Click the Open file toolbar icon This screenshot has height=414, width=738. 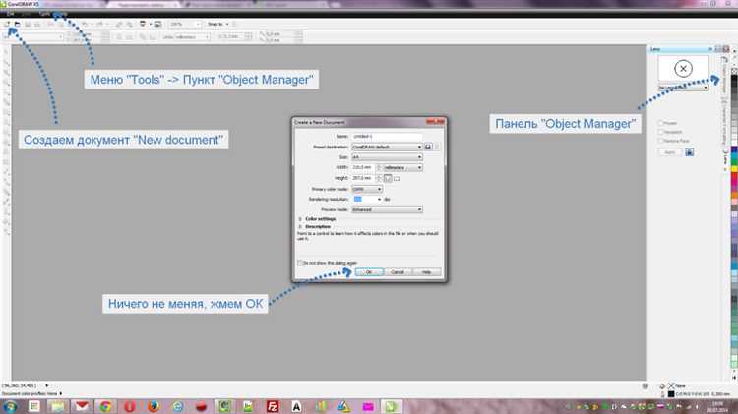point(17,24)
